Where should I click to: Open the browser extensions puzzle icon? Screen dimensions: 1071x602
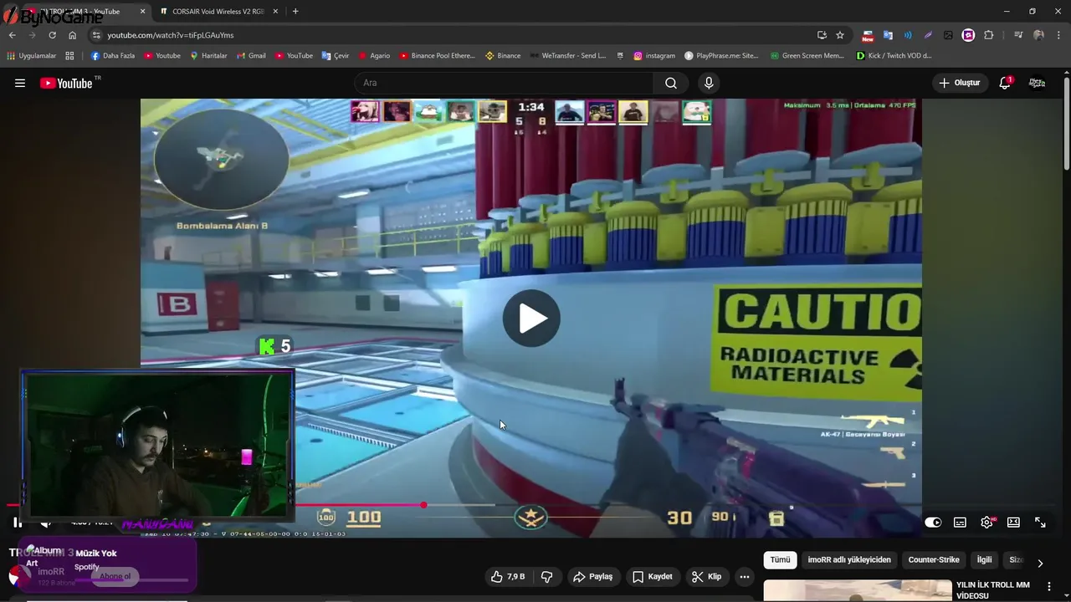click(x=988, y=35)
